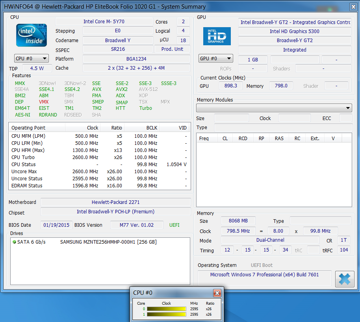Image resolution: width=360 pixels, height=322 pixels.
Task: Click the tRFC 104 value field
Action: point(344,250)
